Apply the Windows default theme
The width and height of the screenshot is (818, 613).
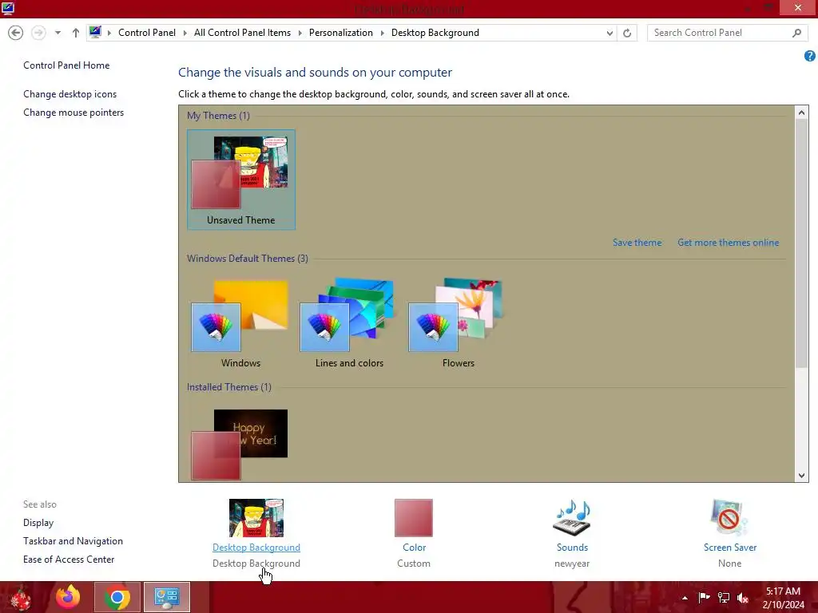click(x=240, y=323)
